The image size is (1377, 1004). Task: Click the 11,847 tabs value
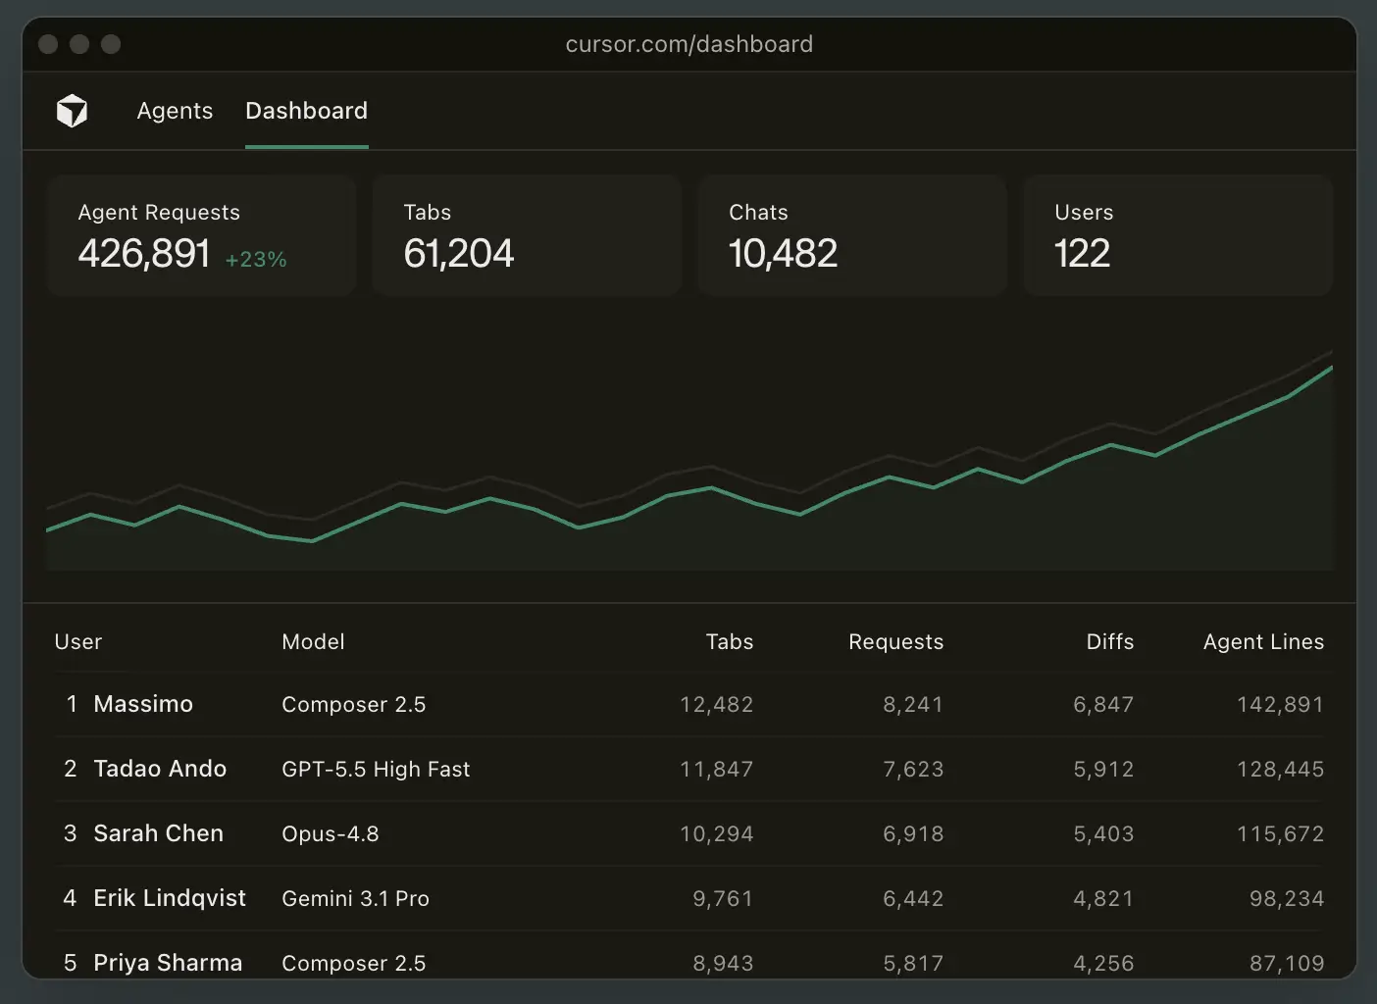[716, 770]
